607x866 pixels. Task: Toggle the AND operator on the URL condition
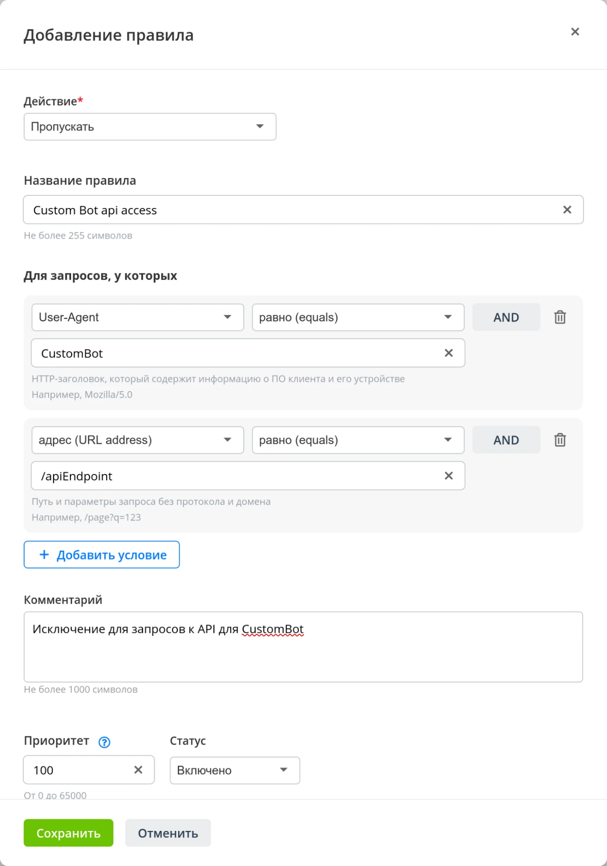point(506,440)
